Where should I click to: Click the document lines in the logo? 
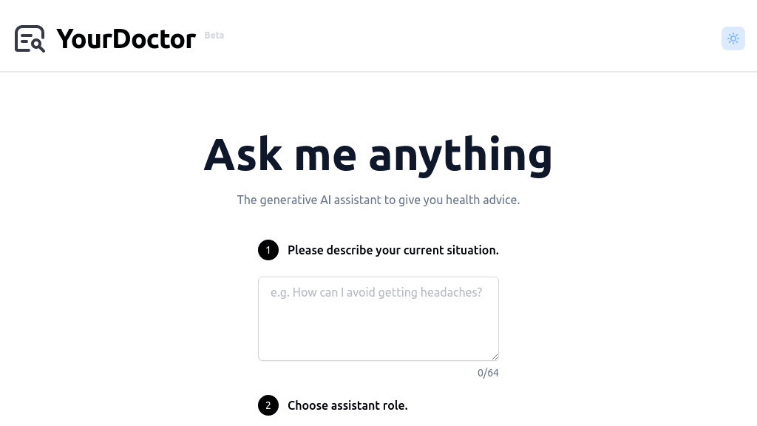27,34
